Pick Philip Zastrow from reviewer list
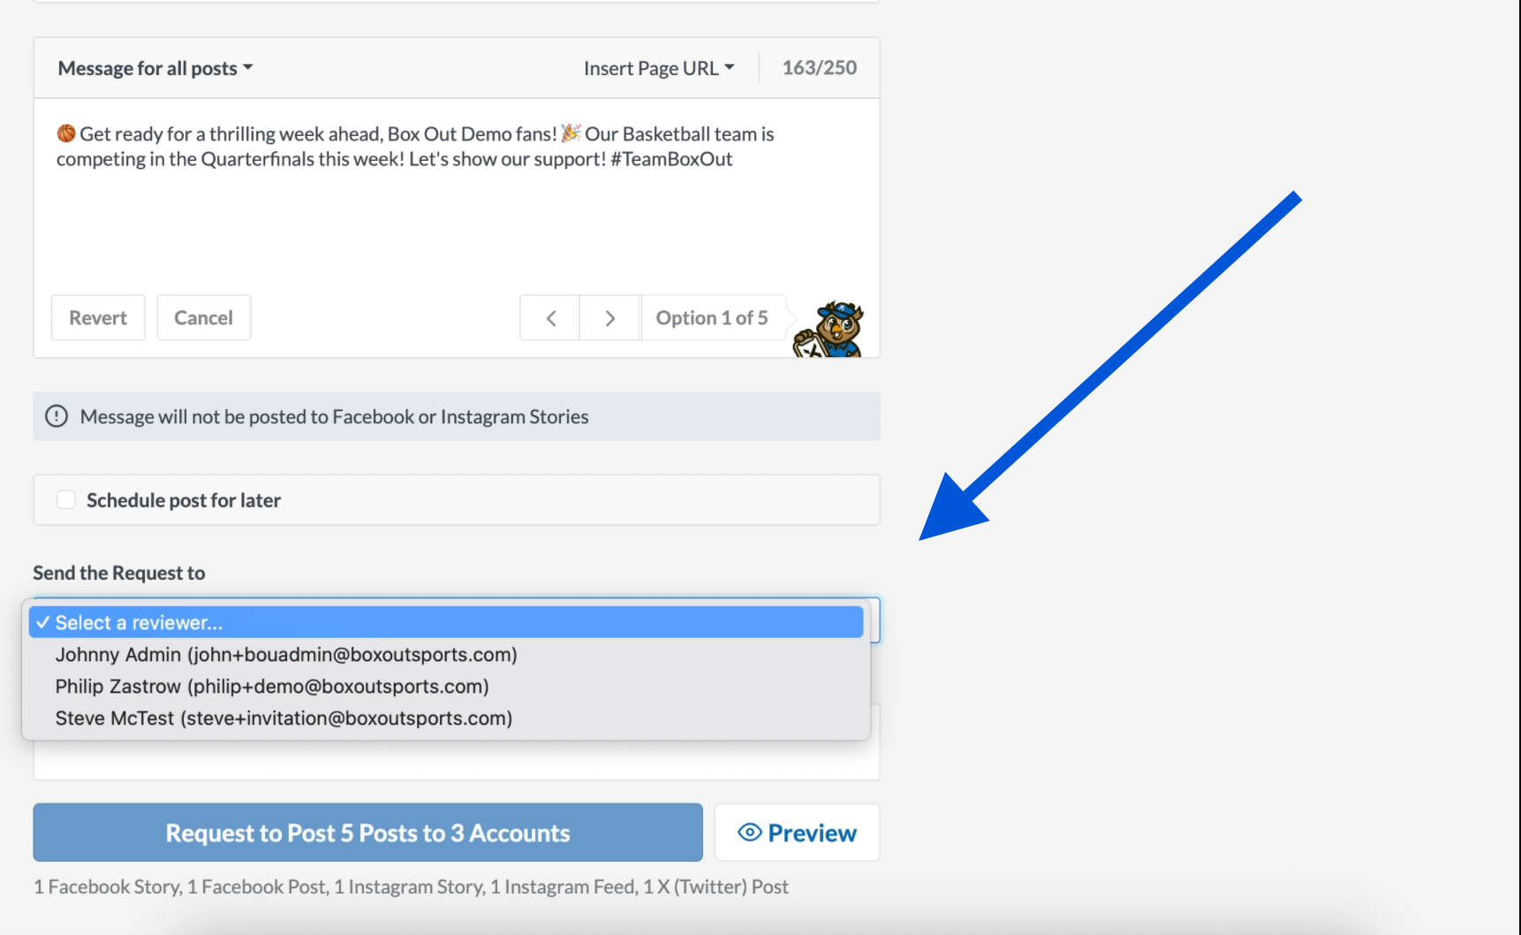The width and height of the screenshot is (1521, 935). click(272, 687)
